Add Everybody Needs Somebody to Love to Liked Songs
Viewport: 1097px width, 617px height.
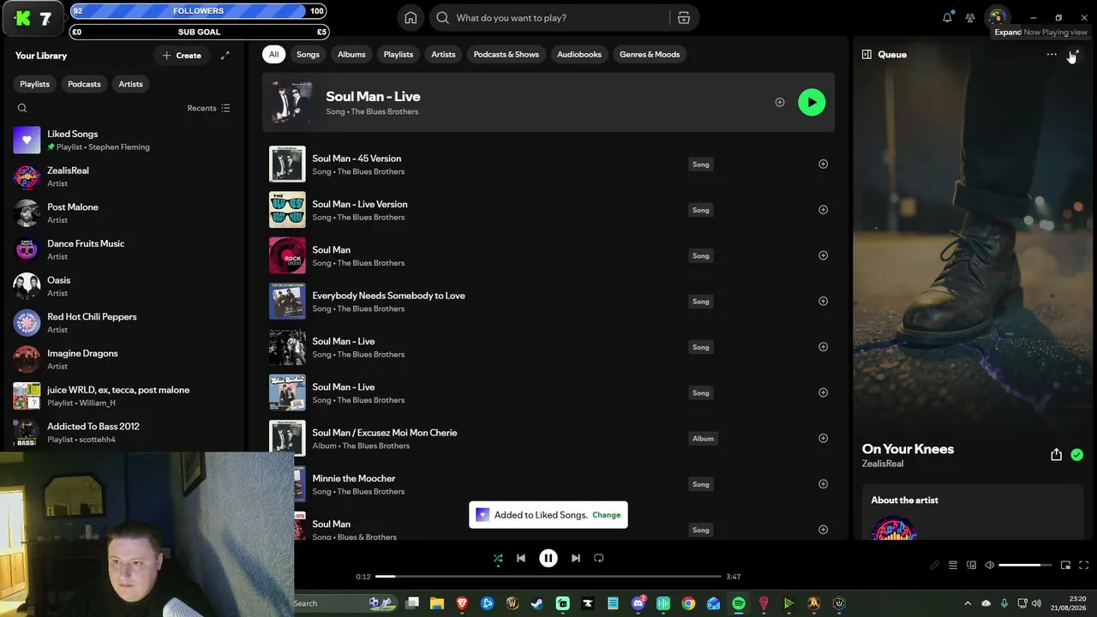[x=823, y=301]
